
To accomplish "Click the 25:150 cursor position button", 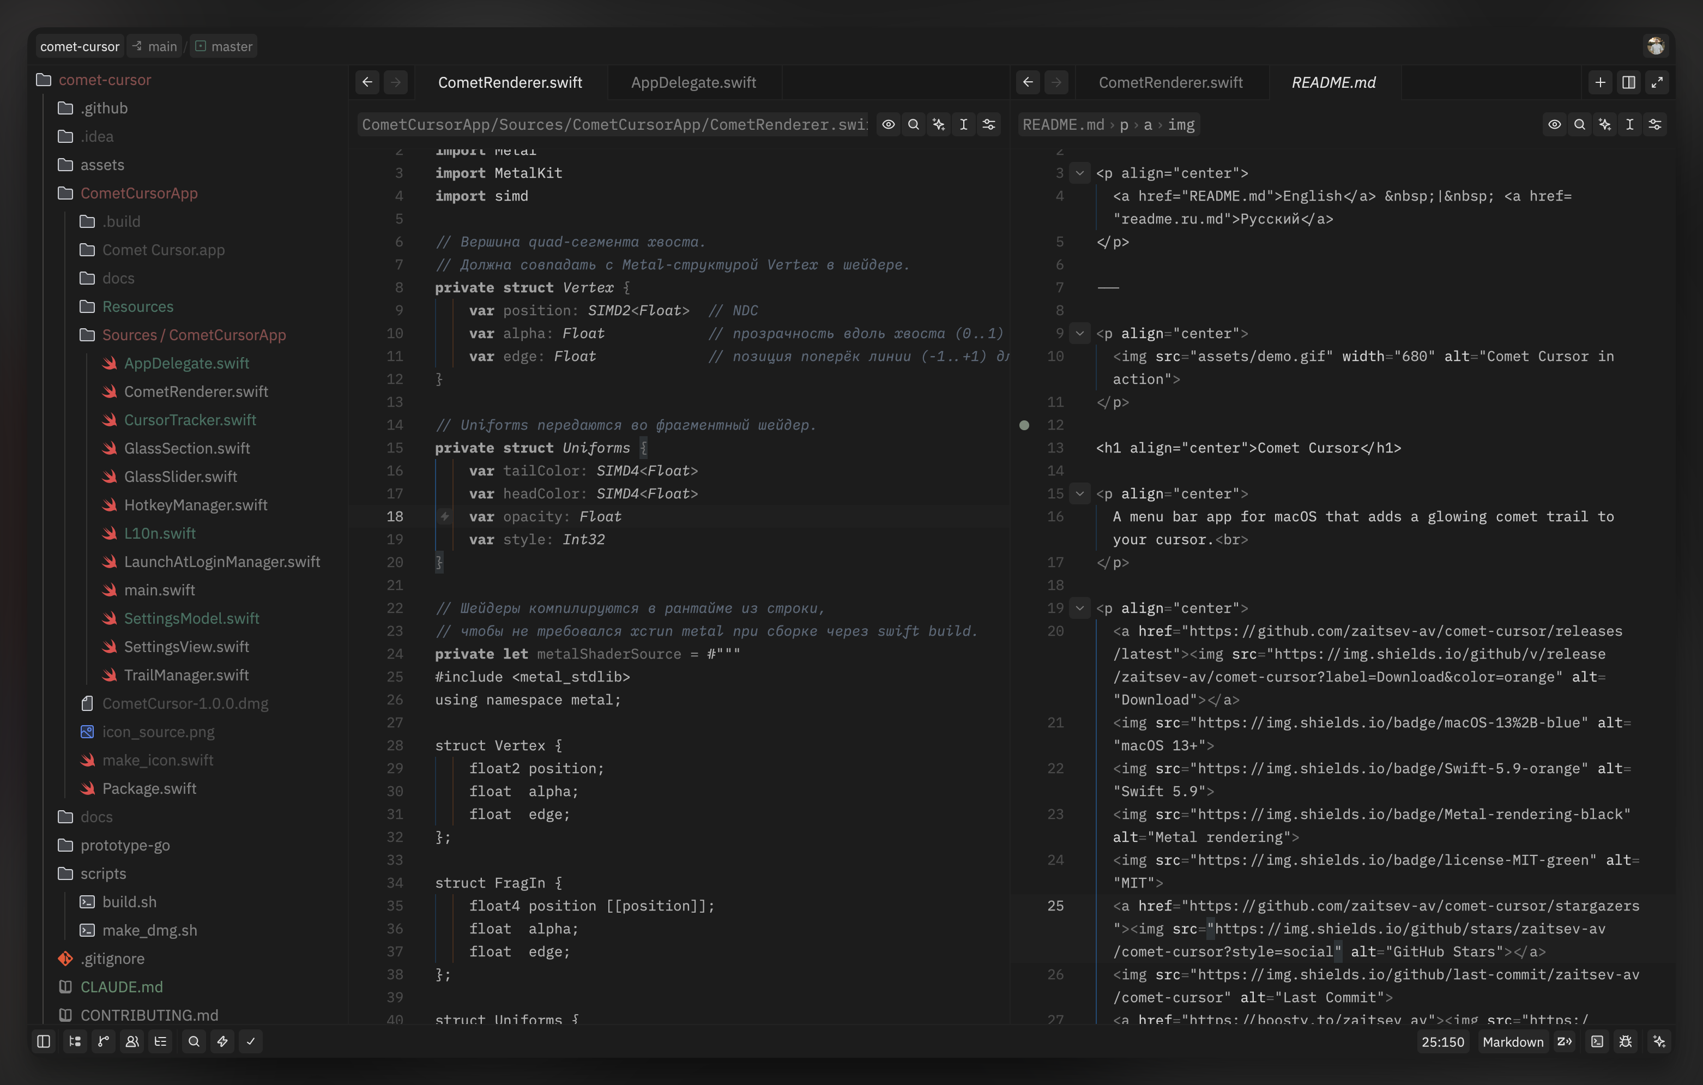I will (1443, 1041).
